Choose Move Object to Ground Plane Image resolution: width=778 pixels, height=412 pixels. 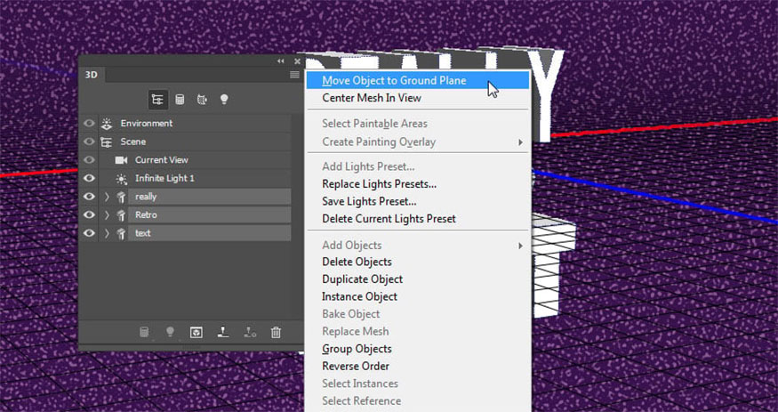click(418, 80)
